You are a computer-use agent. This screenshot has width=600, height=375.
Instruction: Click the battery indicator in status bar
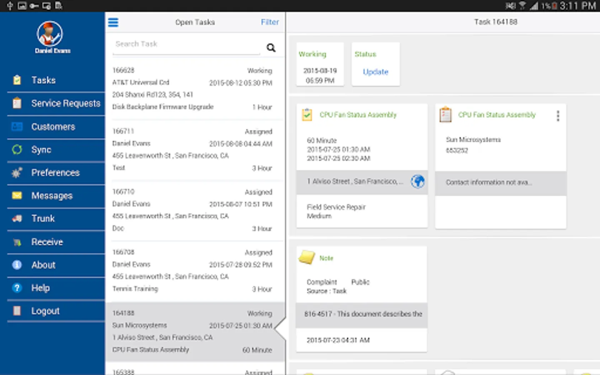pyautogui.click(x=554, y=6)
